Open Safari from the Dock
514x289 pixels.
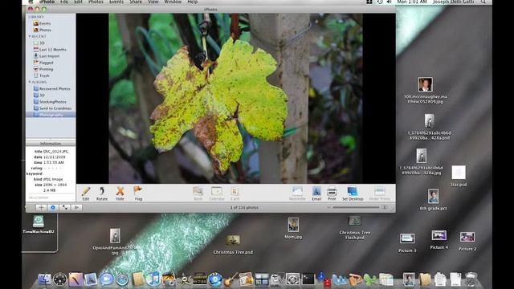(122, 280)
